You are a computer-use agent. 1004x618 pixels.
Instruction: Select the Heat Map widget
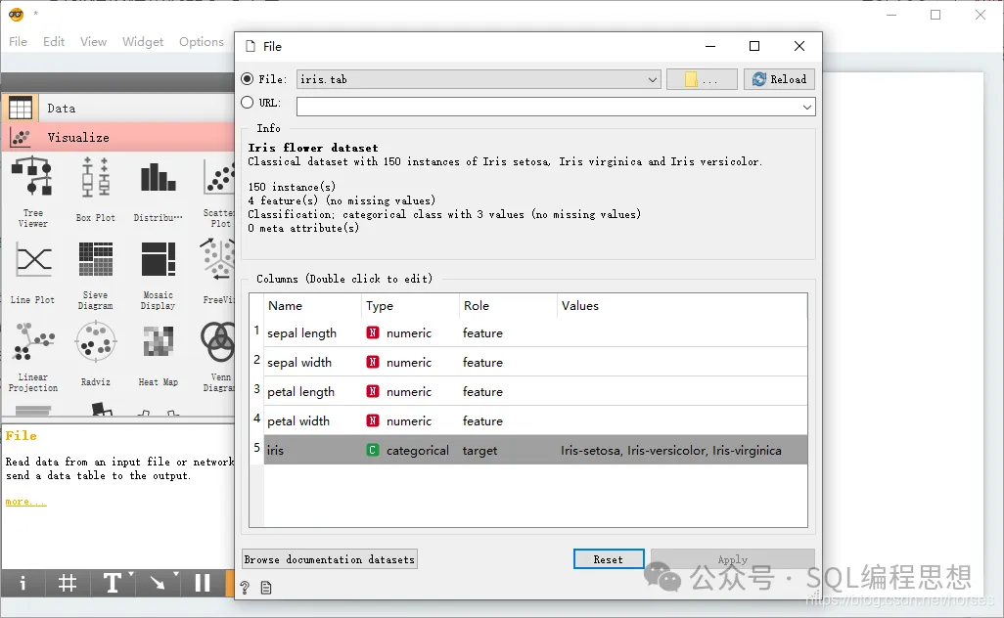(158, 354)
